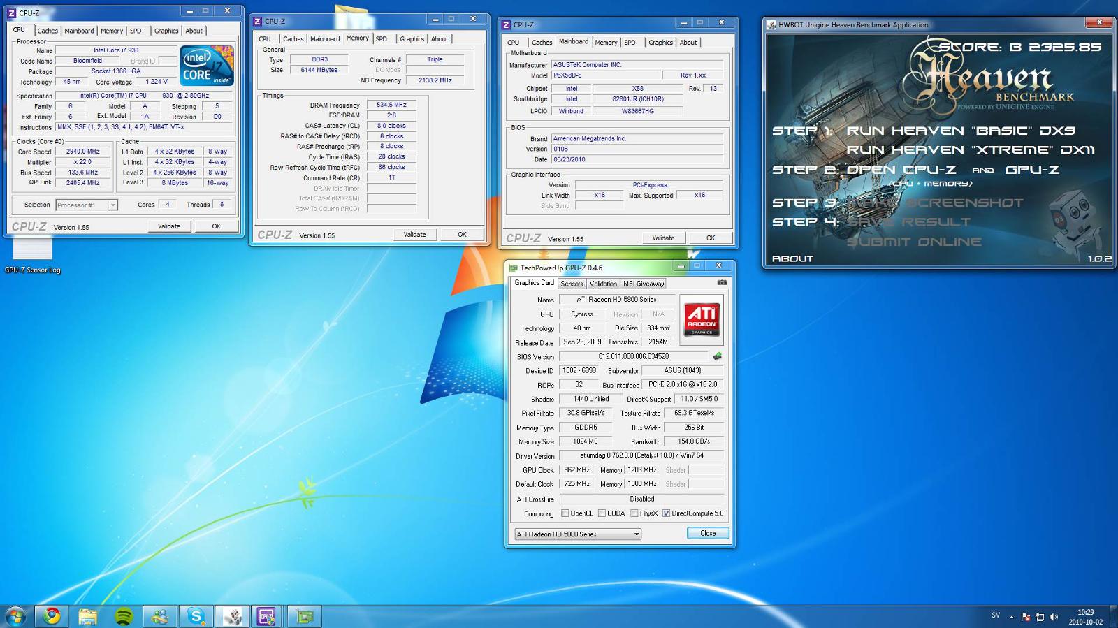Viewport: 1118px width, 628px height.
Task: Open SPD tab in the CPU-Z Memory window
Action: point(381,39)
